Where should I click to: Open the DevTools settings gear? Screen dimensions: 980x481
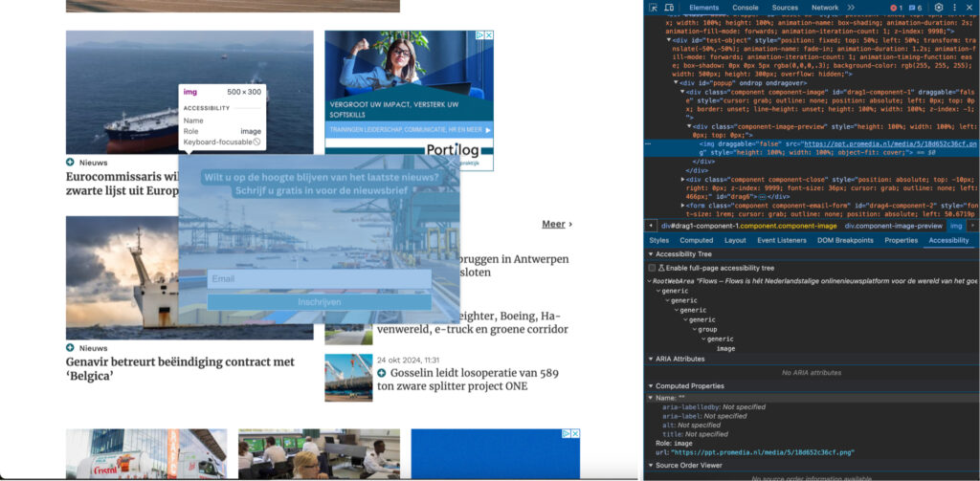(x=938, y=8)
